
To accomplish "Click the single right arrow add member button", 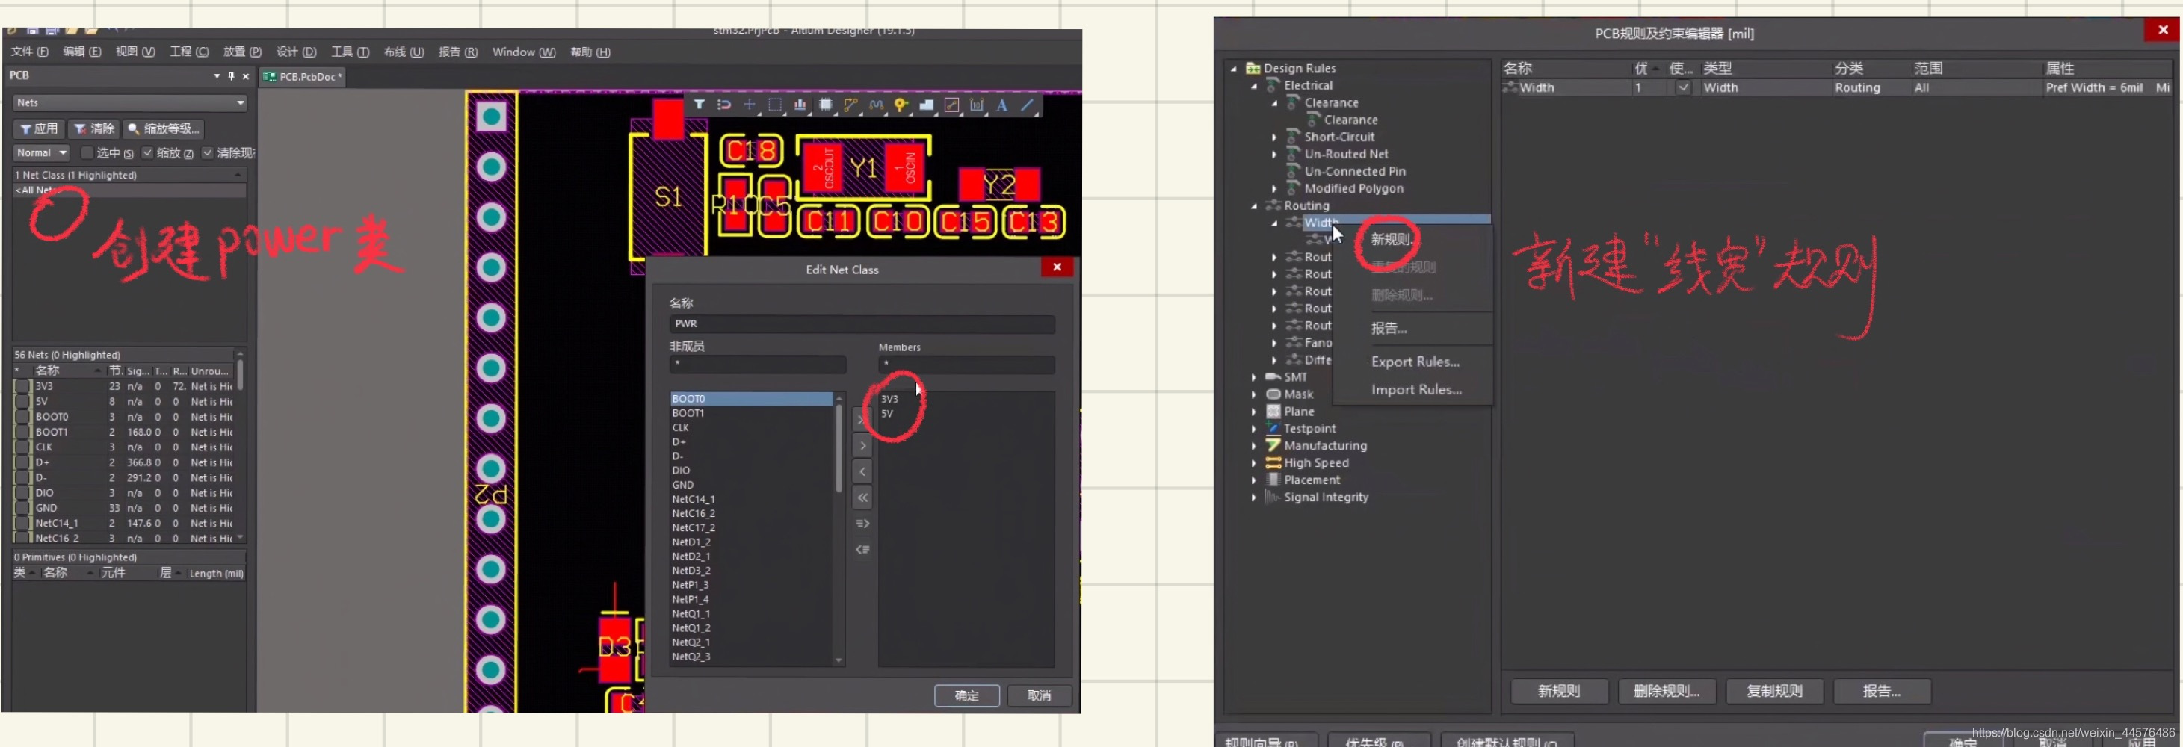I will point(862,445).
